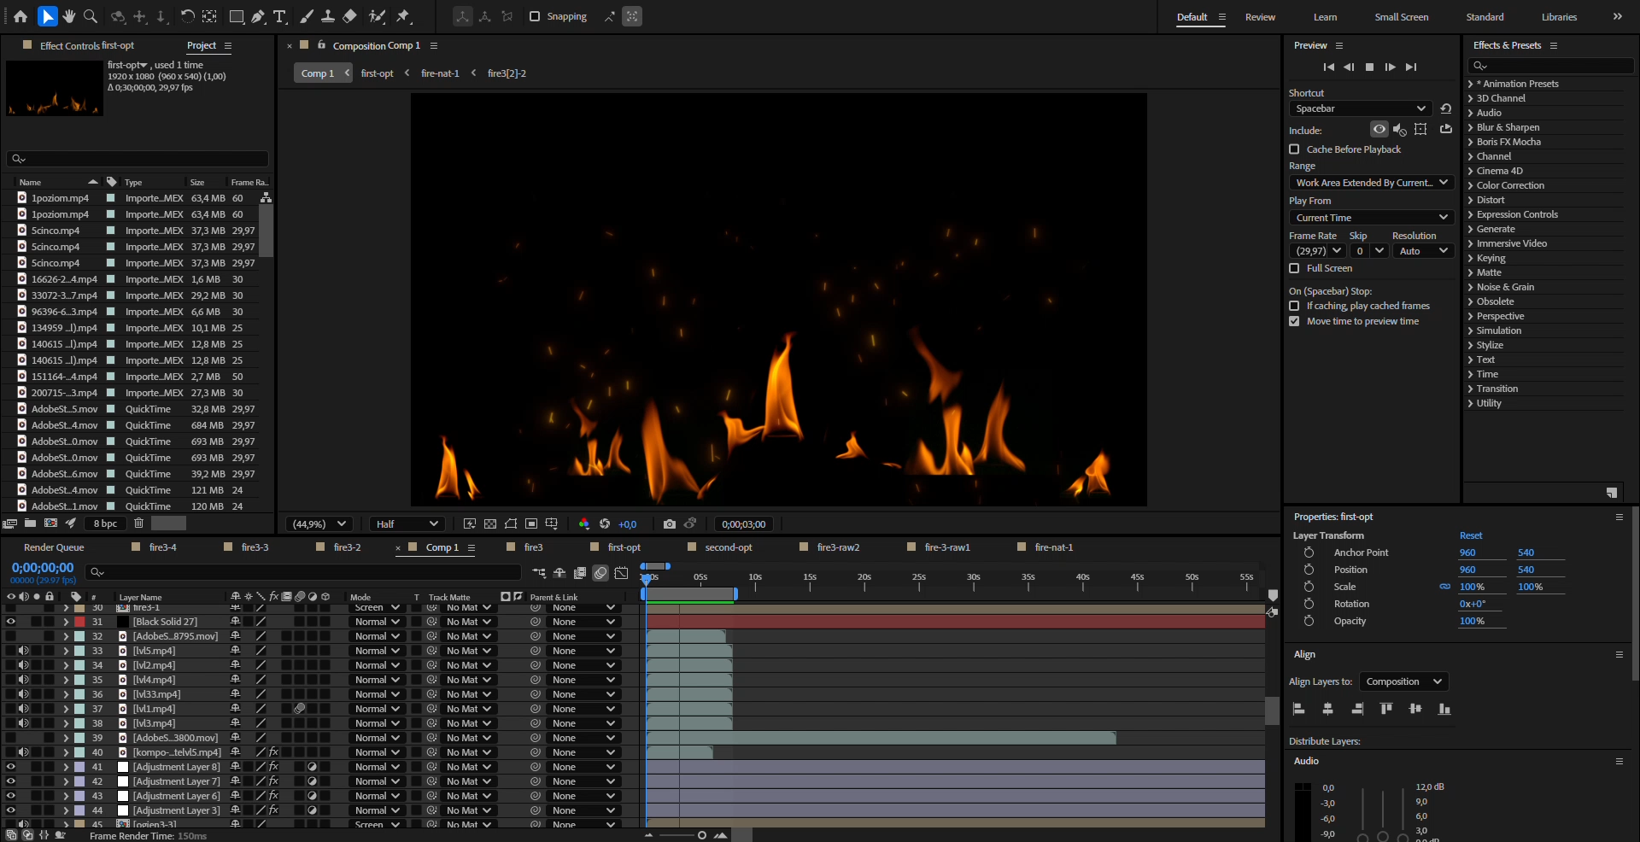
Task: Open the Libraries workspace
Action: point(1559,17)
